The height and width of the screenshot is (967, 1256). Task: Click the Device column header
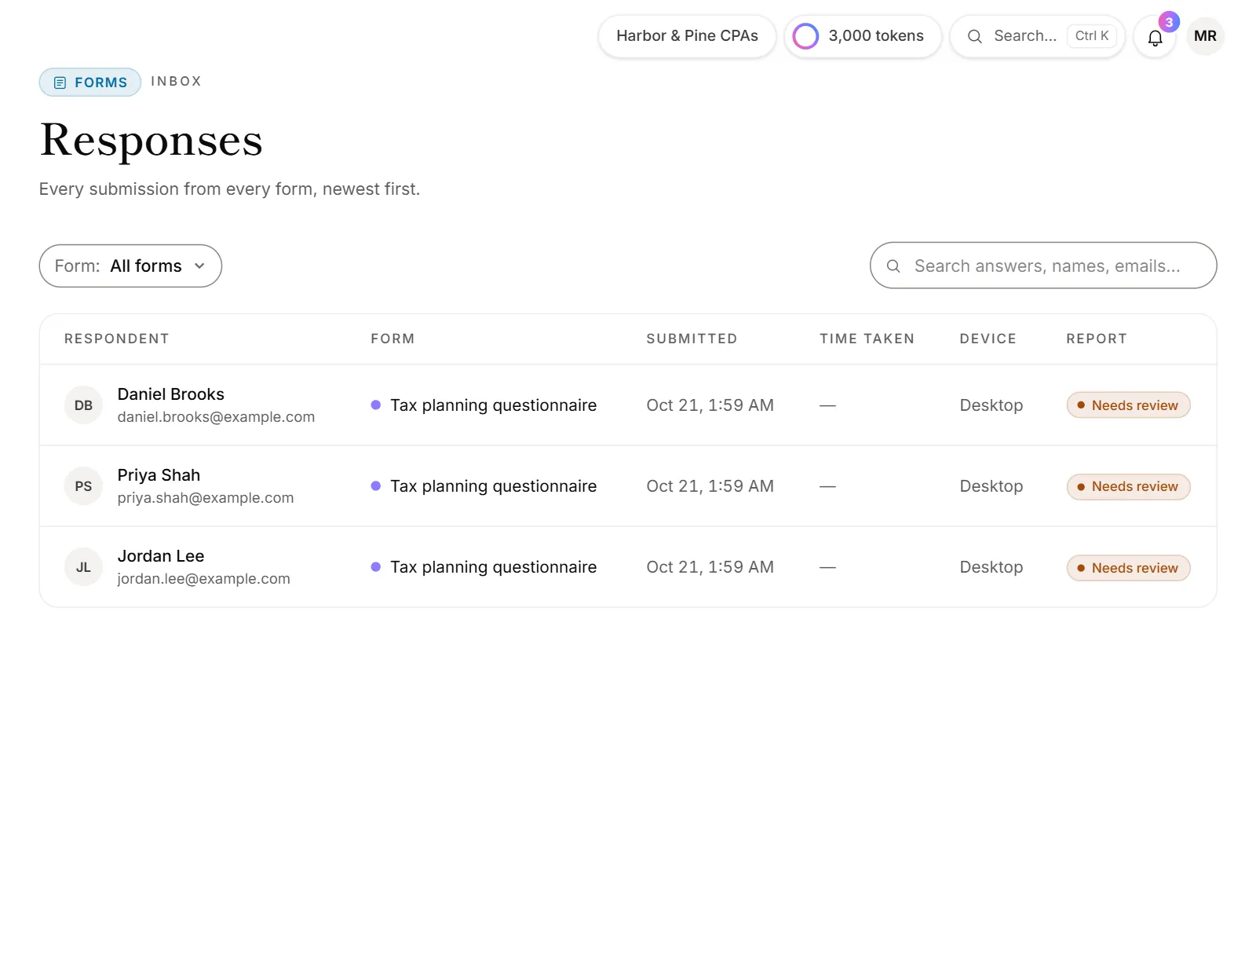click(x=988, y=339)
